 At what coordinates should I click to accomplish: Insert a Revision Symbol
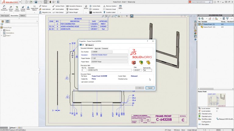coord(110,6)
